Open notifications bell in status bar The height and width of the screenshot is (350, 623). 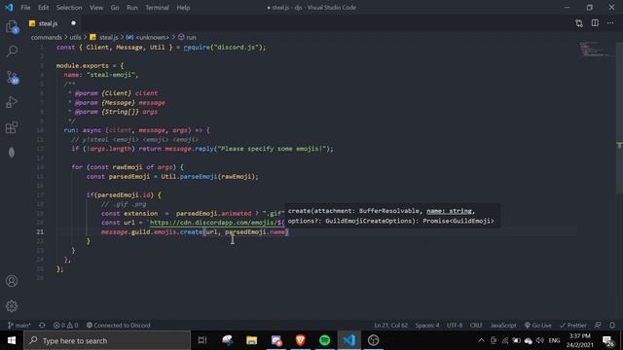coord(612,325)
